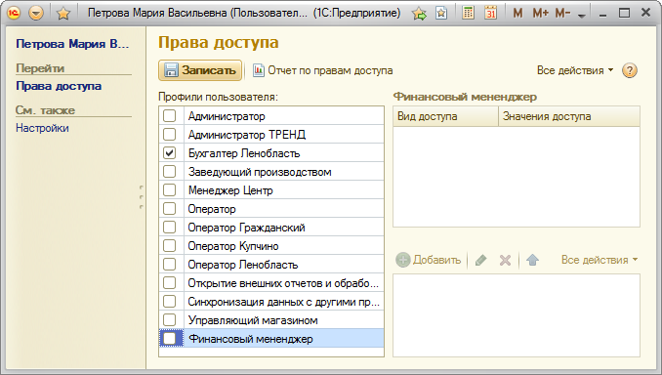Click the help question mark icon
Image resolution: width=662 pixels, height=375 pixels.
click(629, 70)
